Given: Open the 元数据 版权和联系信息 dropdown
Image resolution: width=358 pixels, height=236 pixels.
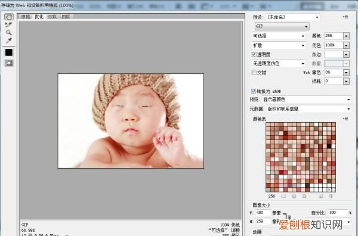Looking at the screenshot, I should pyautogui.click(x=309, y=109).
